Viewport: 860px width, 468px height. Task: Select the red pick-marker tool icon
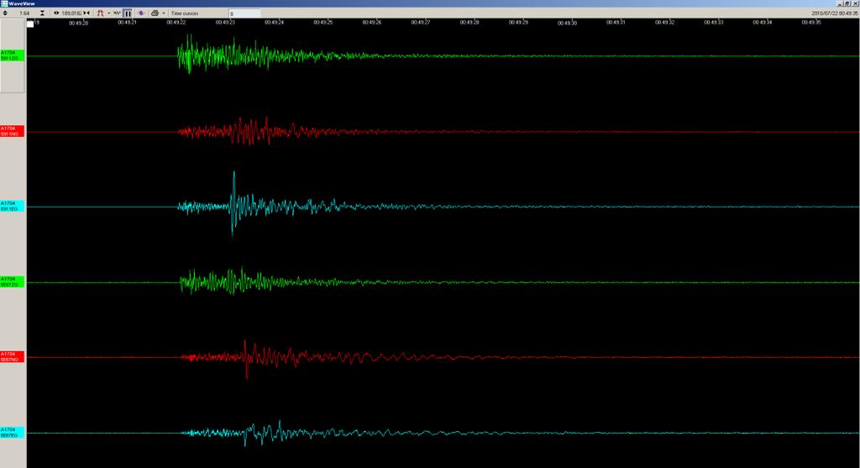pyautogui.click(x=101, y=13)
